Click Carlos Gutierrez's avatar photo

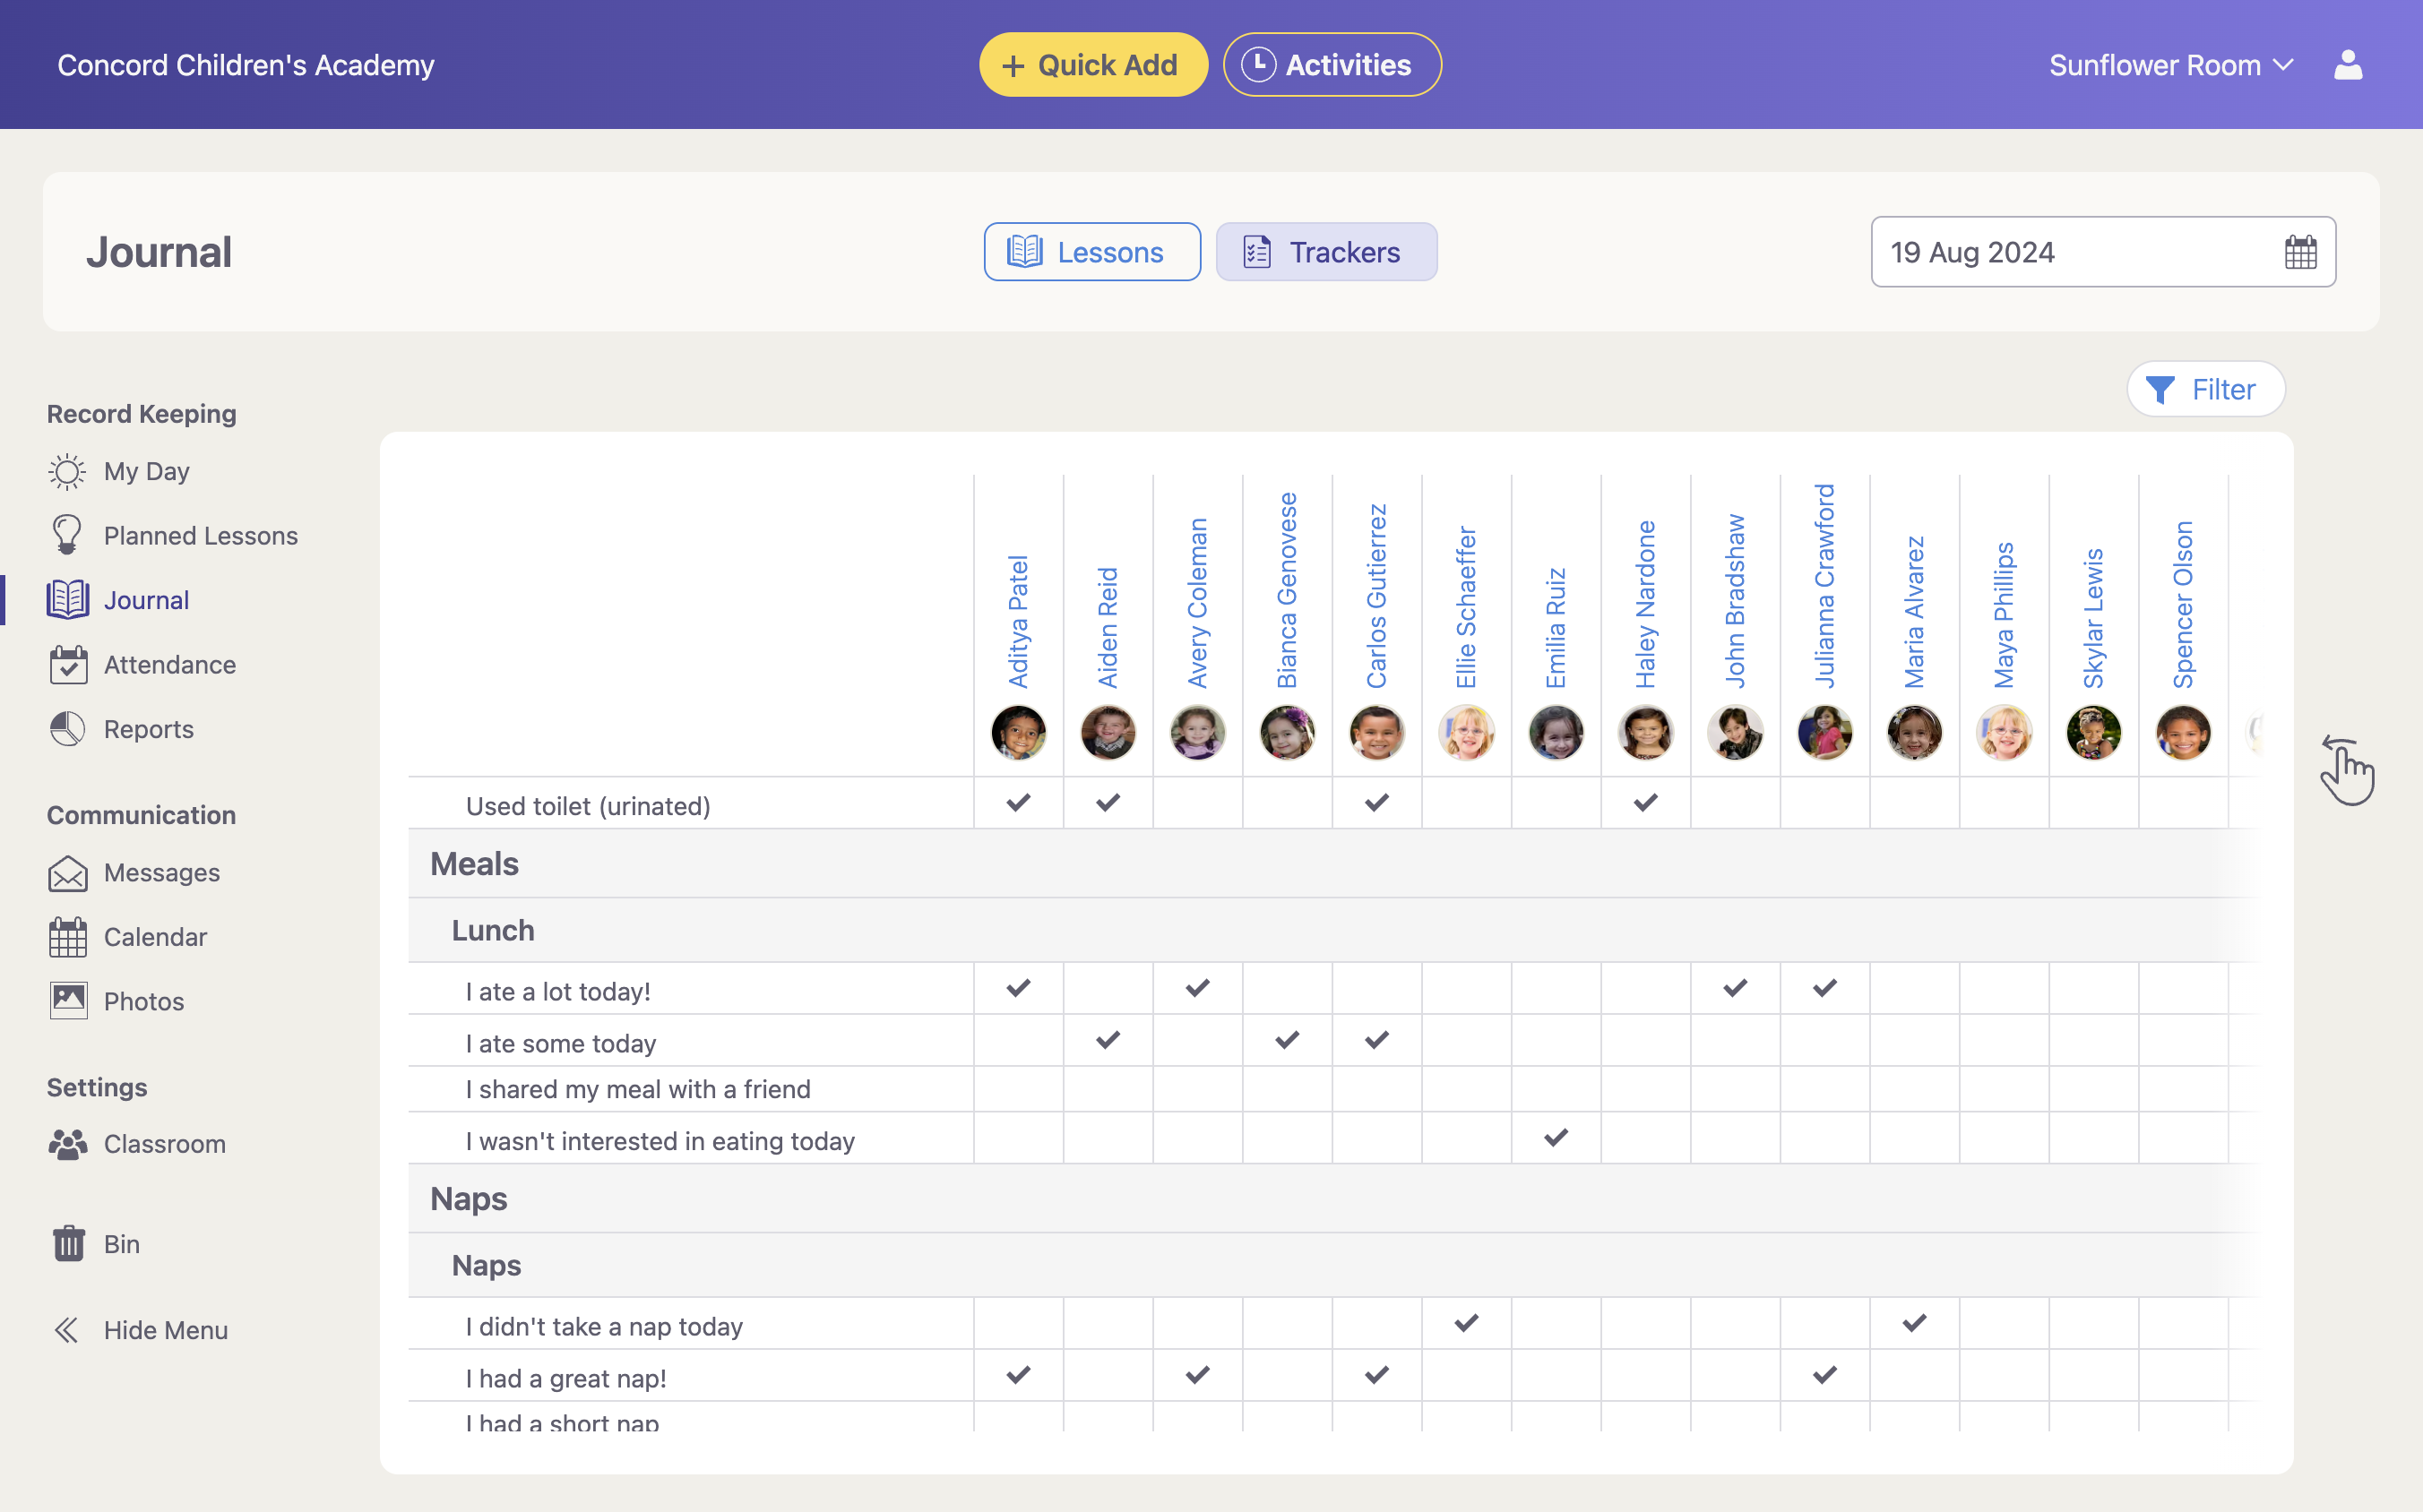pyautogui.click(x=1376, y=732)
